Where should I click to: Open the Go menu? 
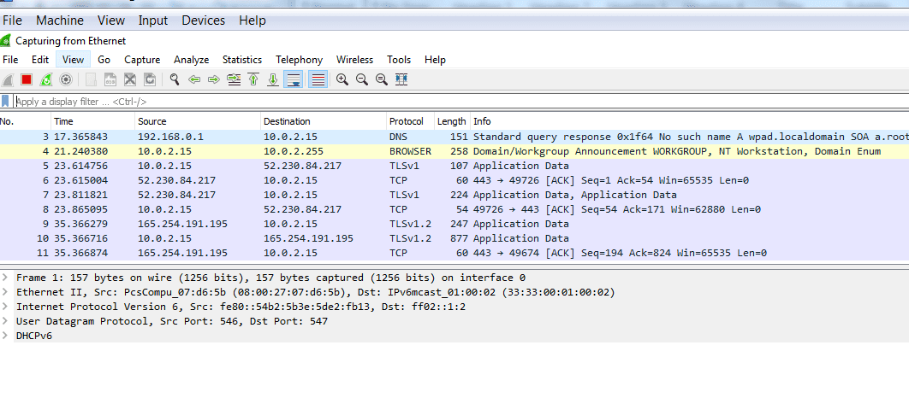pyautogui.click(x=104, y=60)
